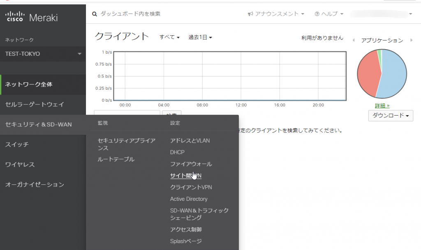Focus the dashboard search field
The width and height of the screenshot is (421, 250).
coord(130,14)
